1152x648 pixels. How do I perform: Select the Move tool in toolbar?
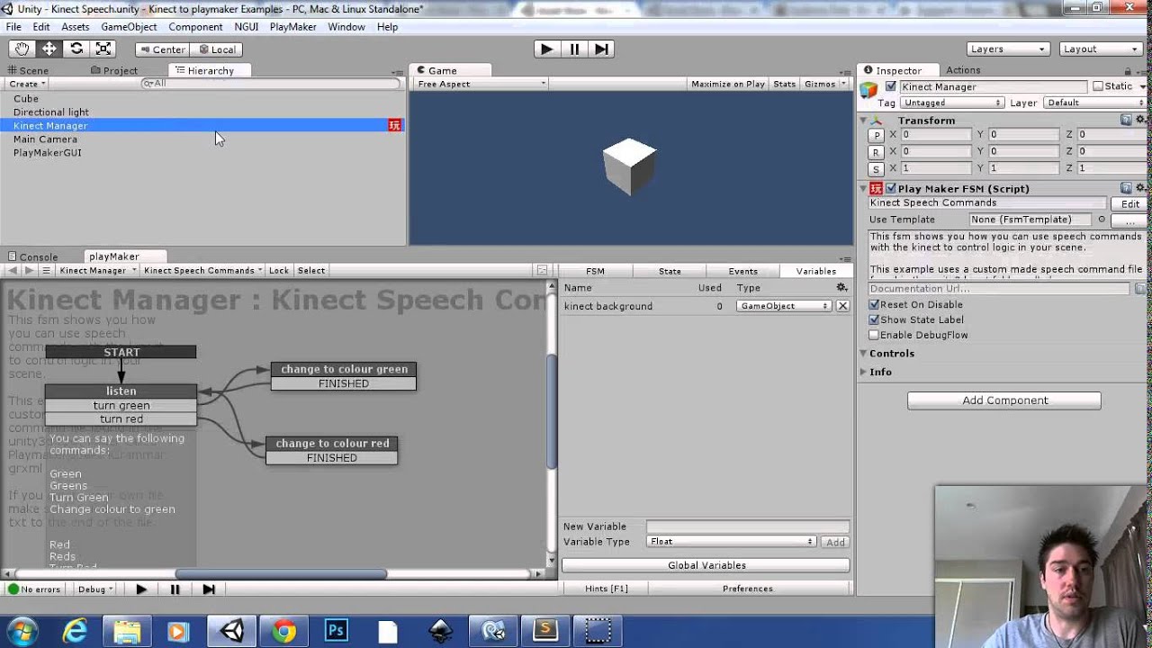point(49,49)
